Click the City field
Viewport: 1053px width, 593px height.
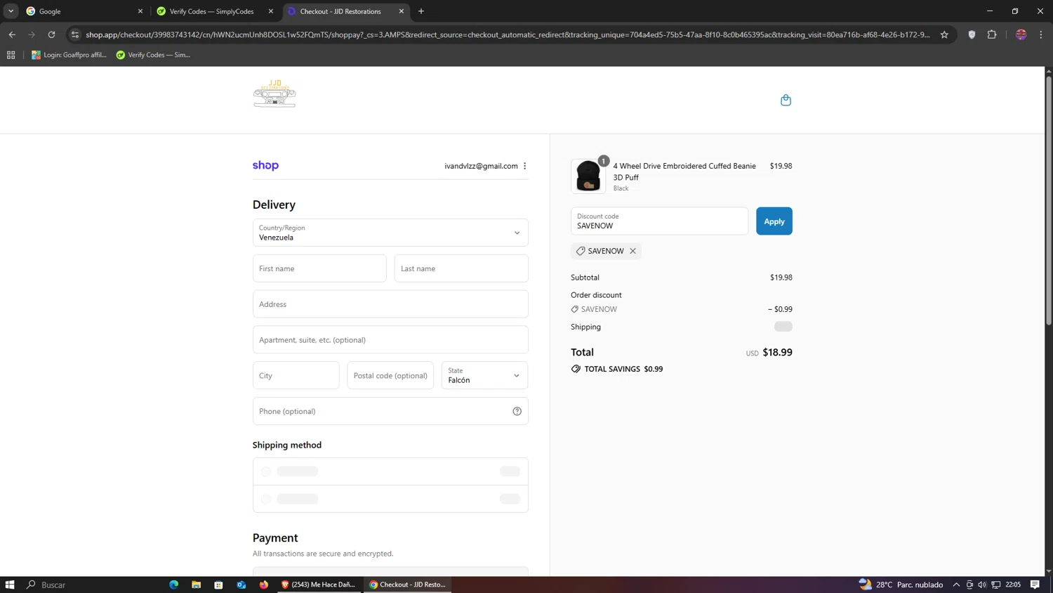pyautogui.click(x=296, y=375)
